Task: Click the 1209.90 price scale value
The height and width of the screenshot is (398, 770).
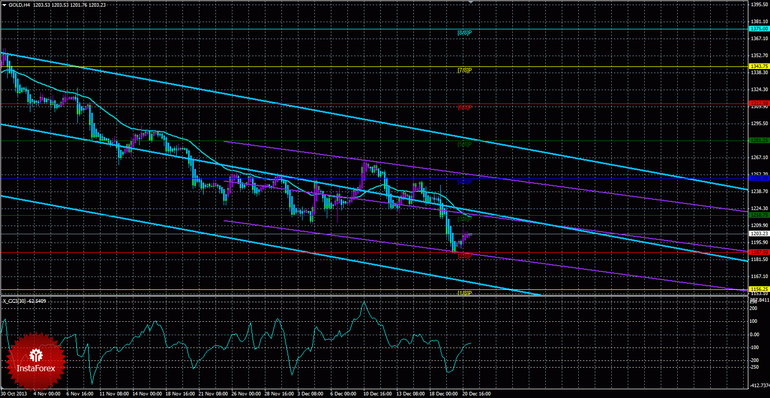Action: (x=760, y=226)
